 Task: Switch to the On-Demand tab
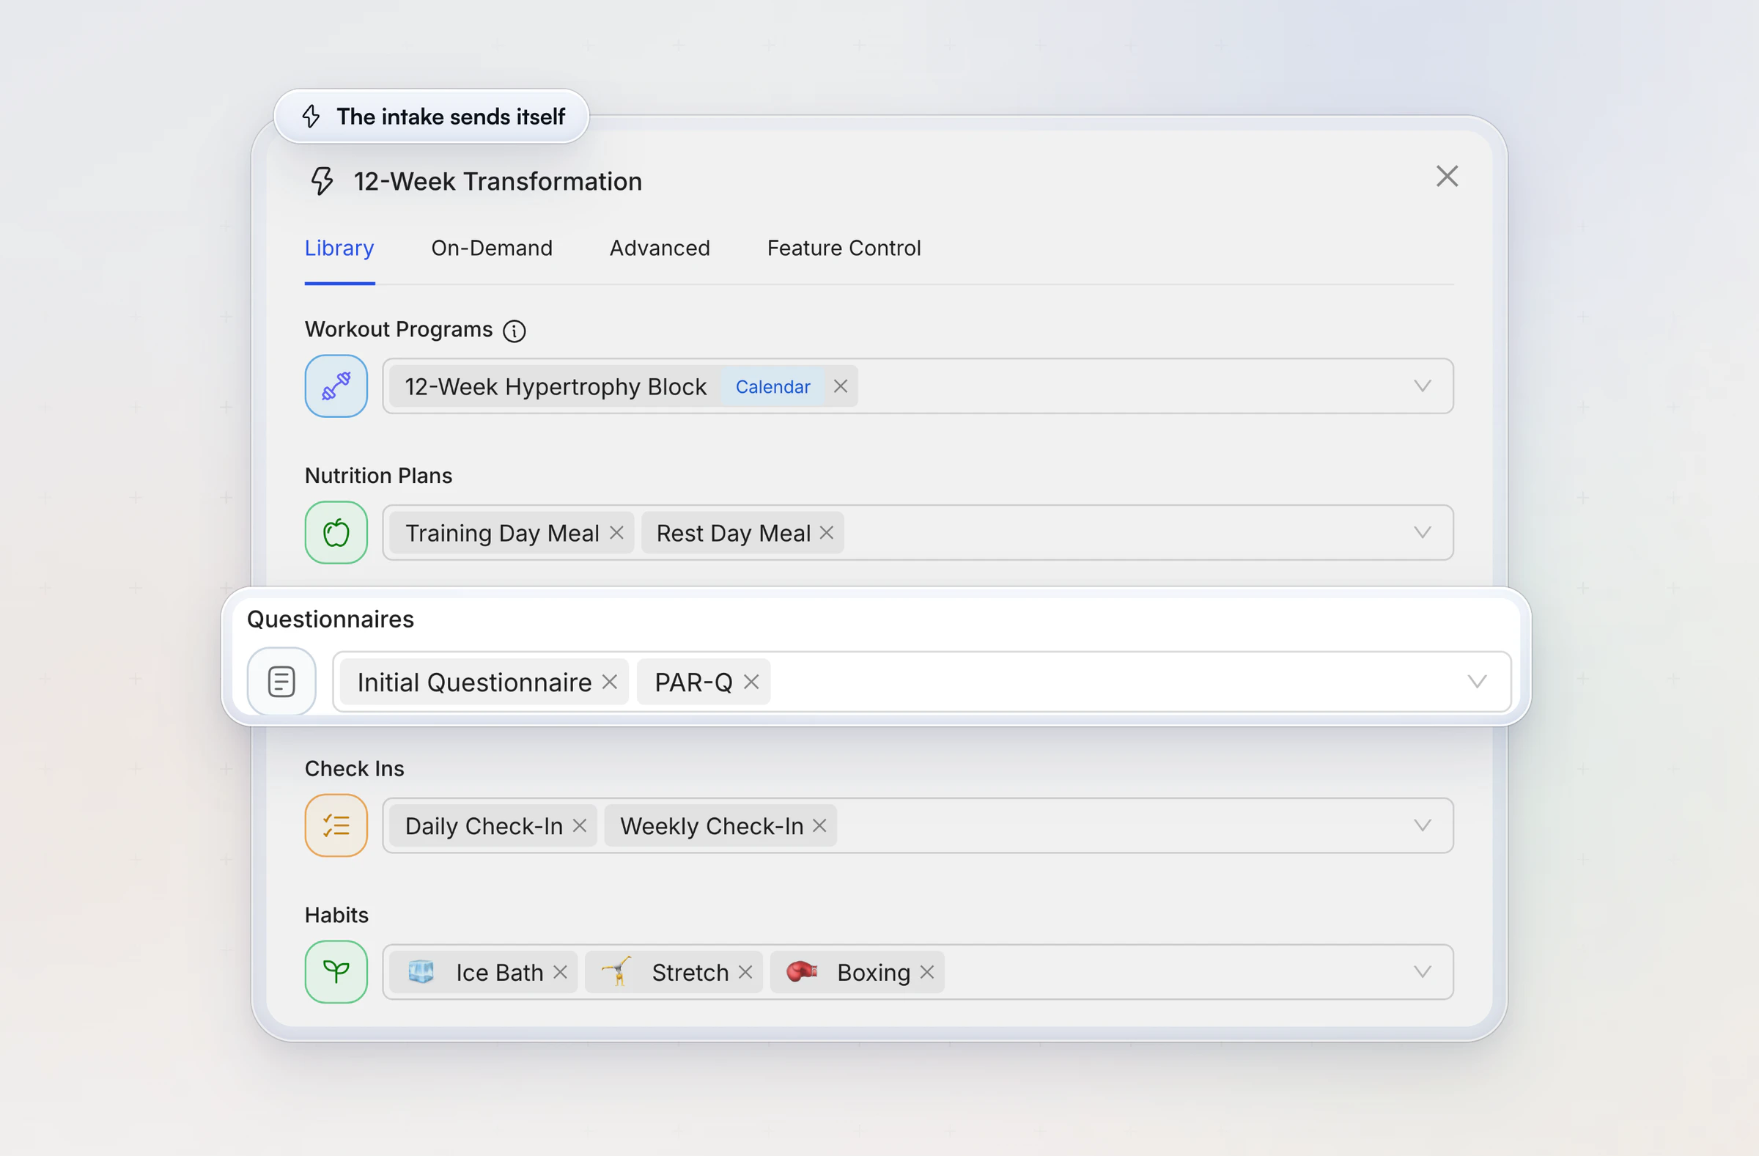[492, 248]
